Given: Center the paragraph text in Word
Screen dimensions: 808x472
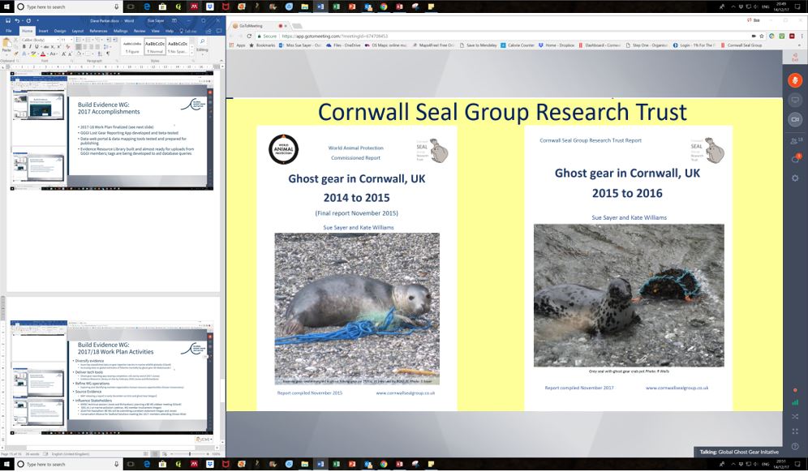Looking at the screenshot, I should [x=85, y=46].
